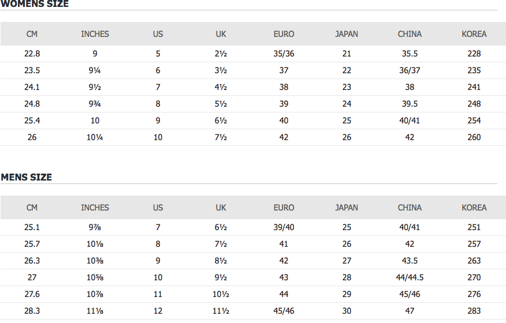Pick mens Korea size 276 cell
This screenshot has width=506, height=323.
click(x=474, y=294)
